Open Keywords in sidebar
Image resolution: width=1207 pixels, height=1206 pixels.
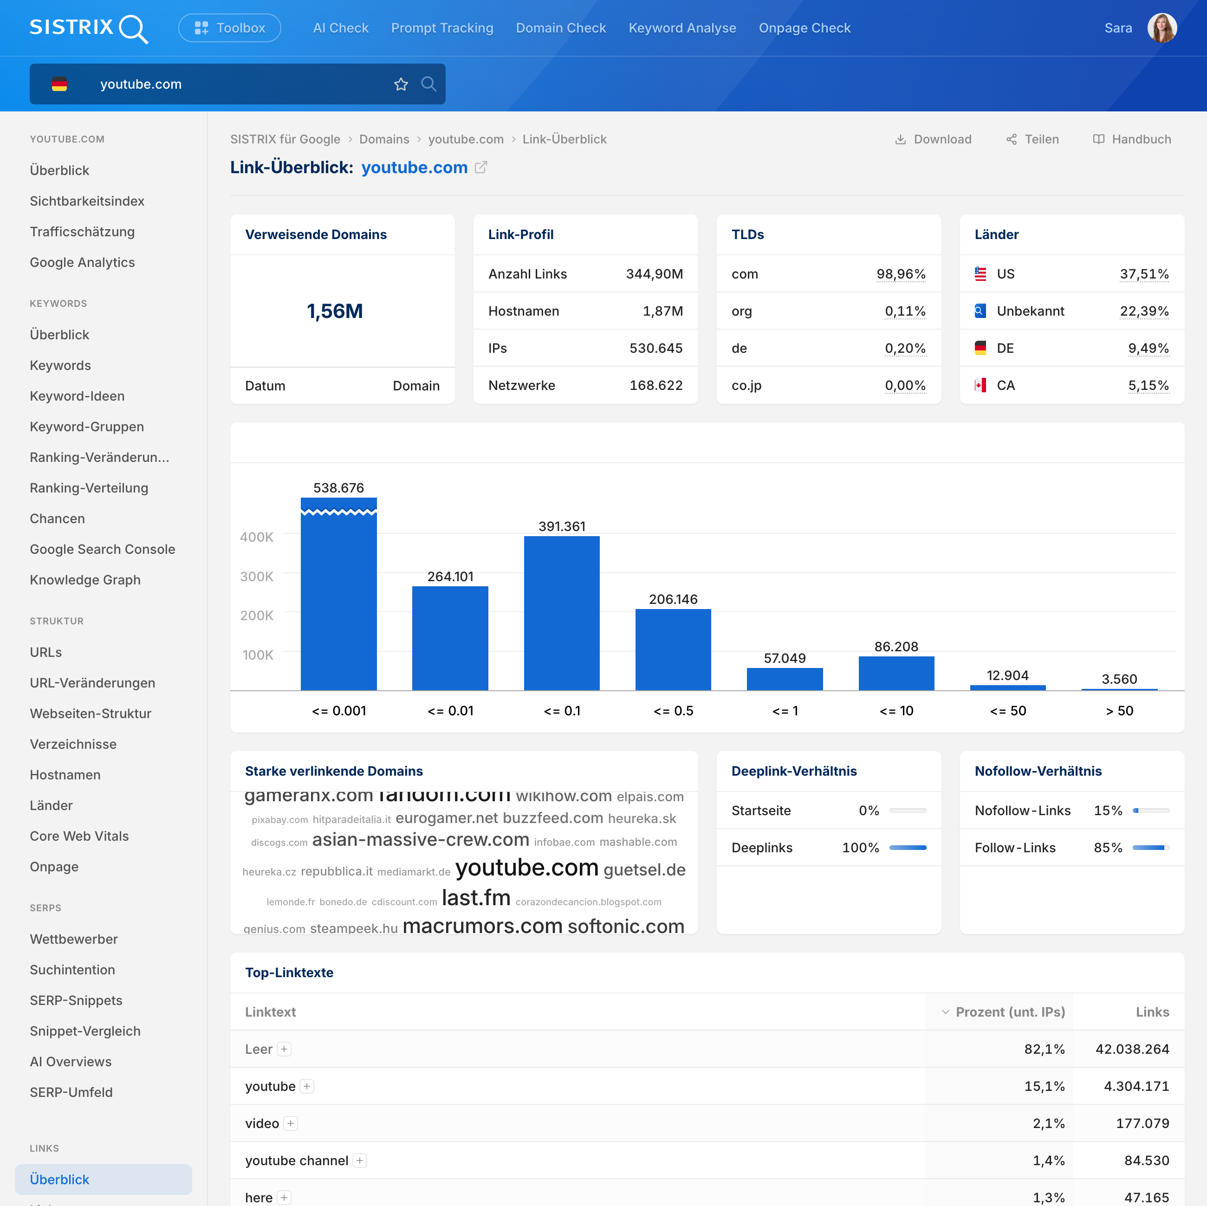click(x=60, y=365)
